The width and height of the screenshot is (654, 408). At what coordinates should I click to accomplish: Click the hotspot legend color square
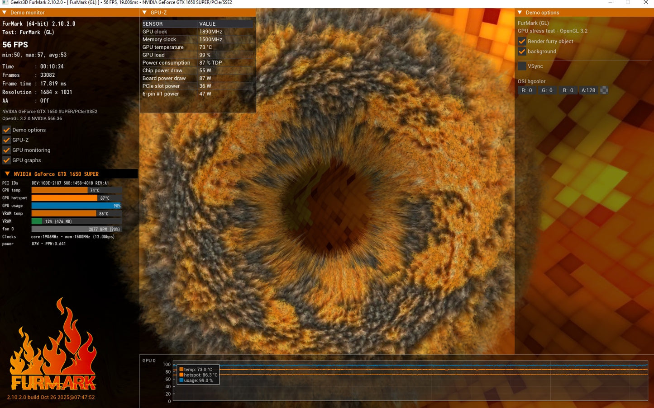(x=181, y=375)
